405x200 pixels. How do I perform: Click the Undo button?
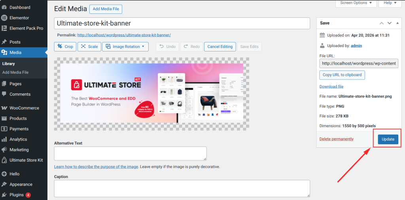click(167, 47)
